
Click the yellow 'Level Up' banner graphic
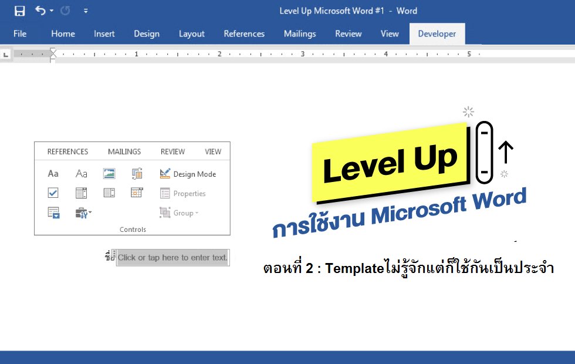pos(391,163)
